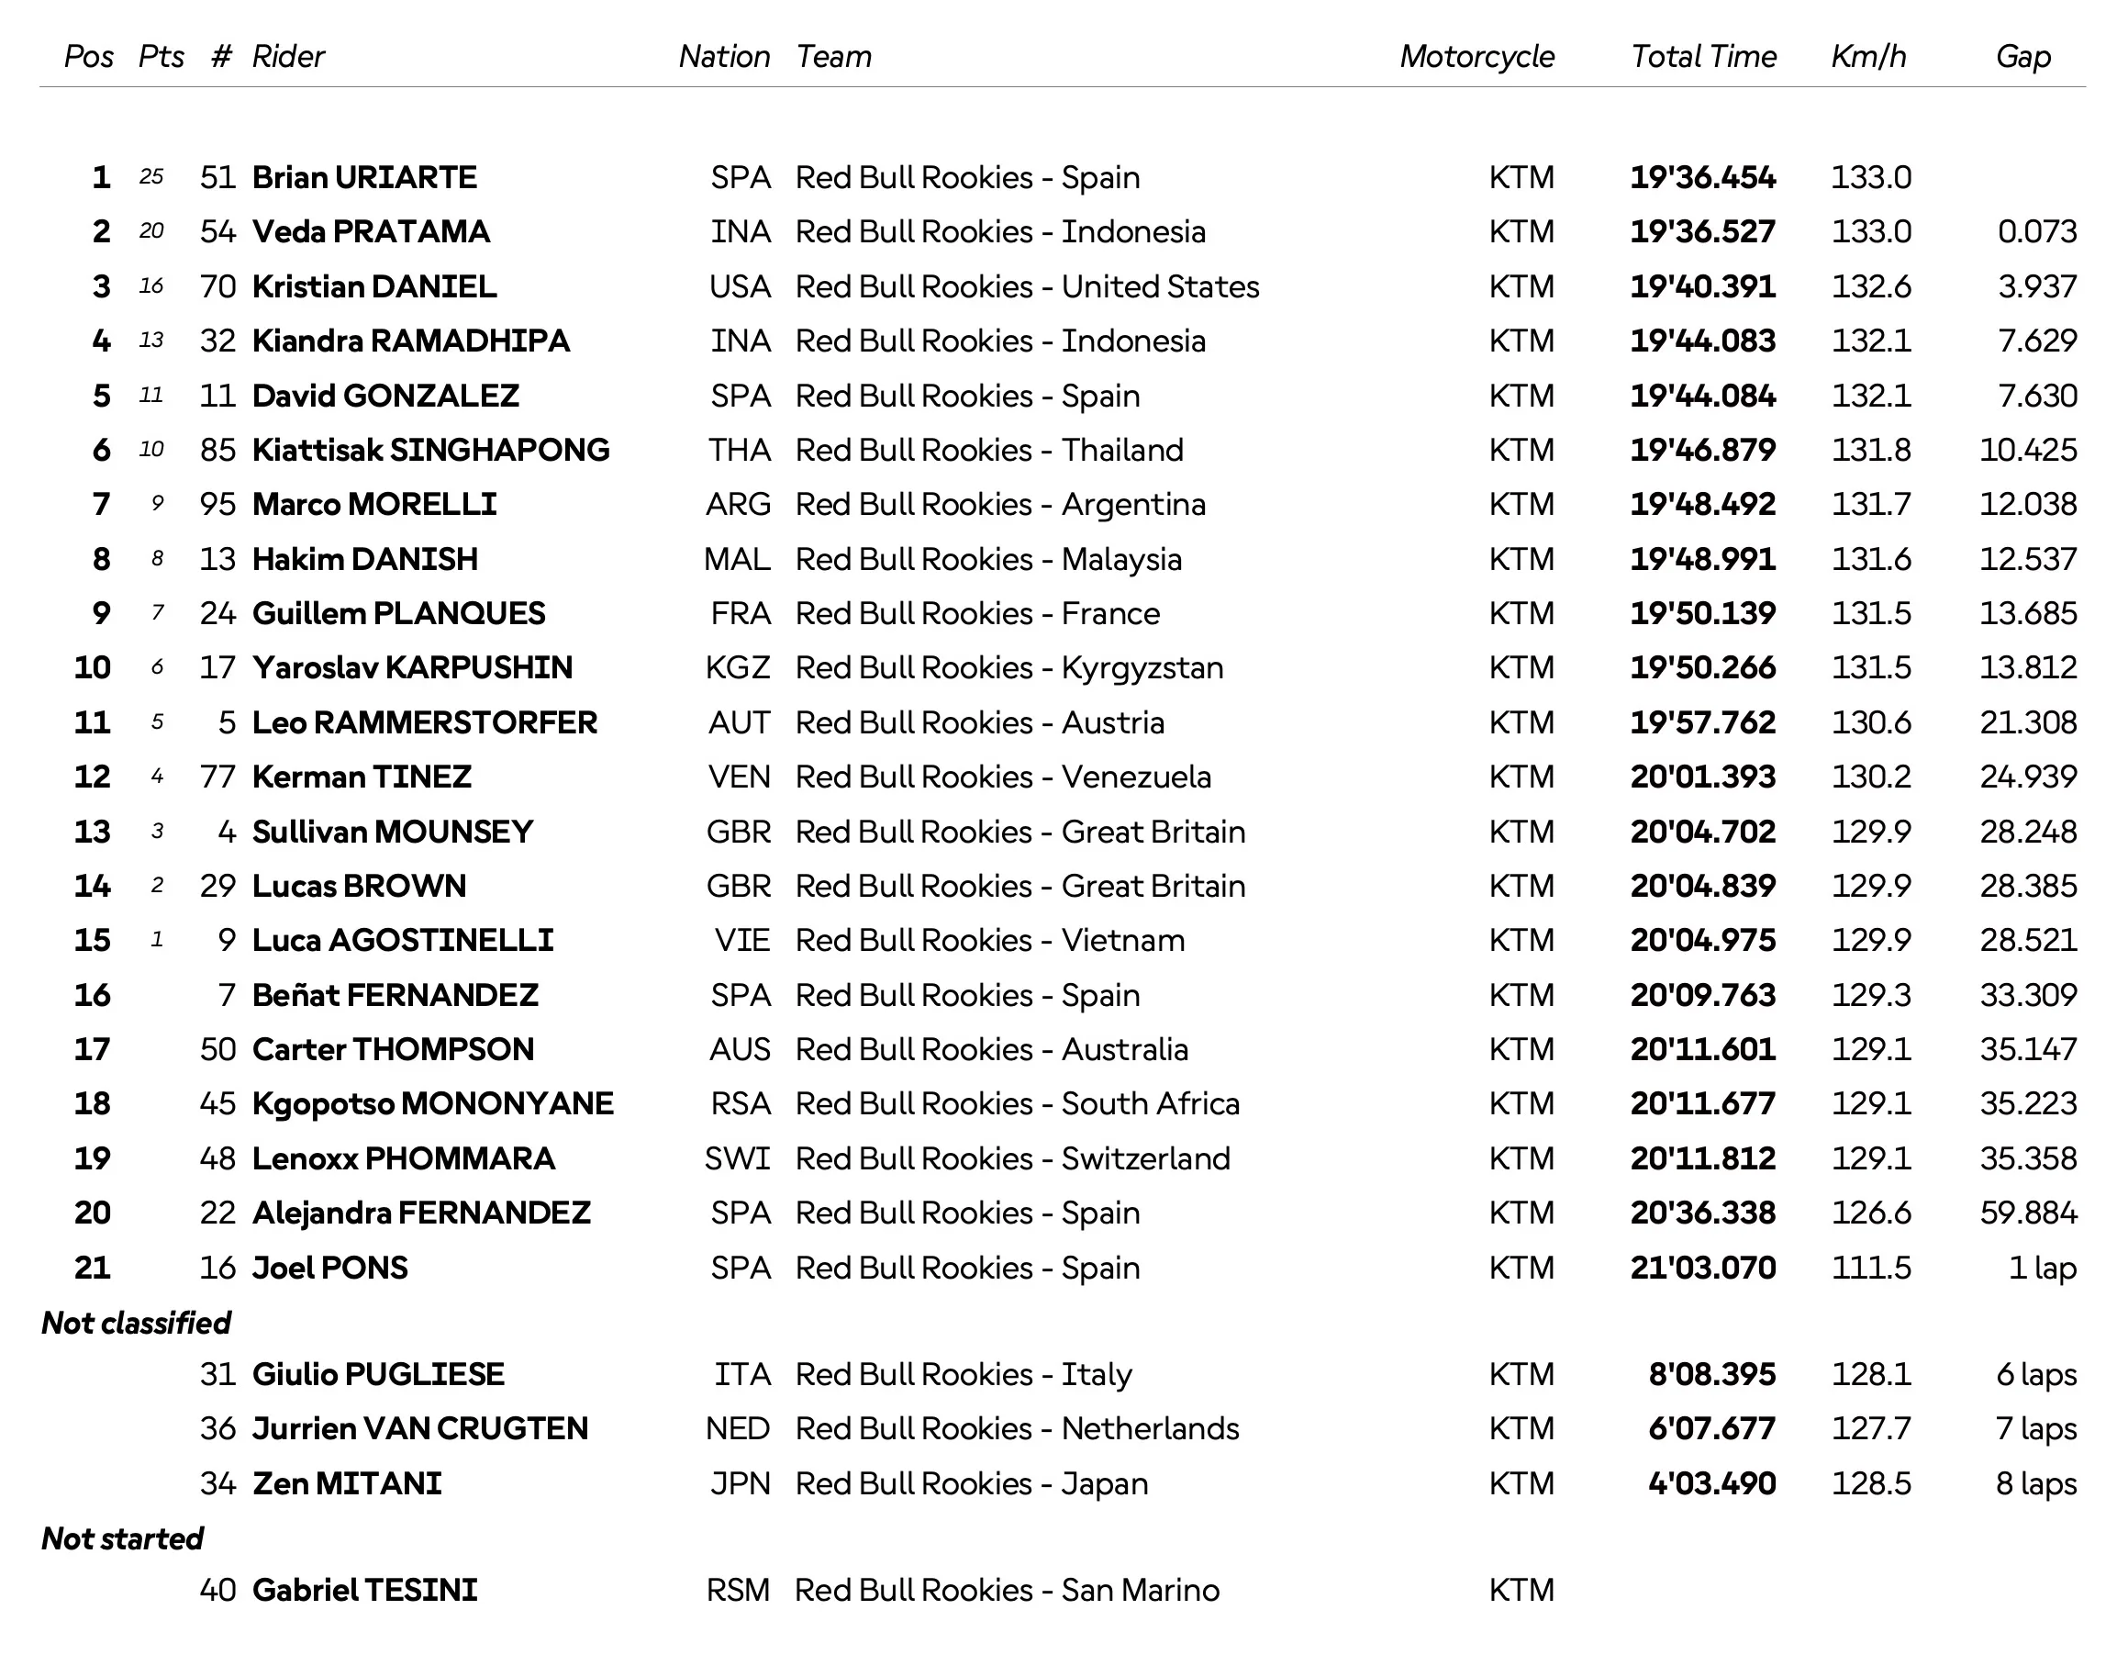Click the Nation column header
Screen dimensions: 2128x1677
pos(724,57)
